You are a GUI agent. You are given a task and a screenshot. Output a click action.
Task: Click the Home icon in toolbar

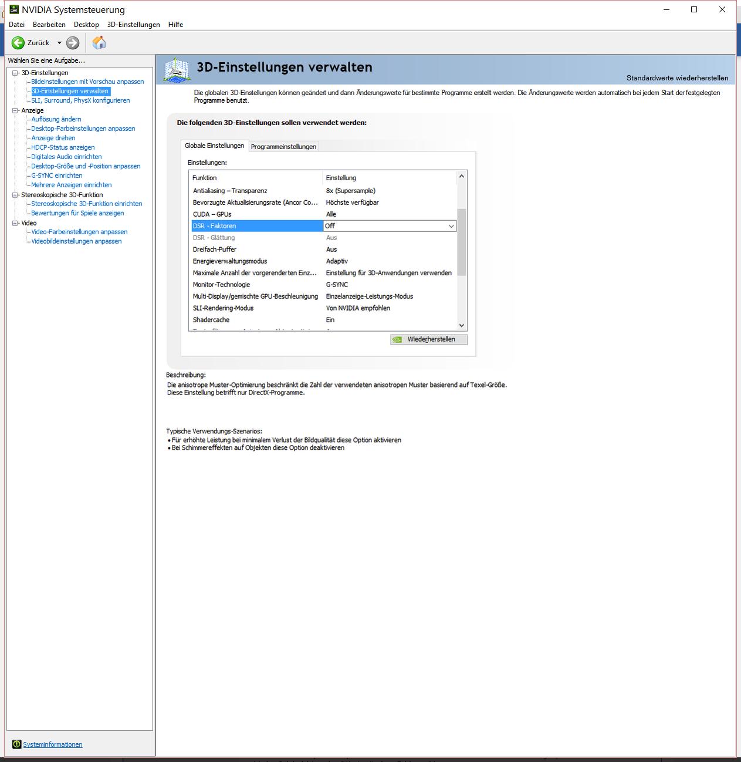tap(99, 42)
